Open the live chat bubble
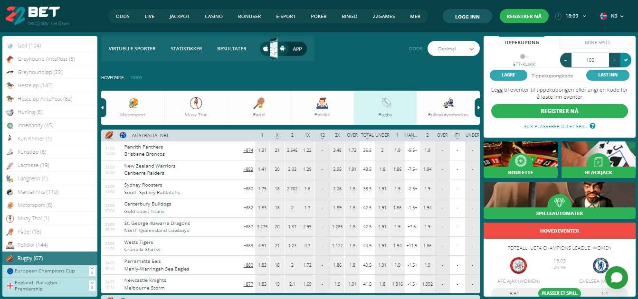Viewport: 638px width, 299px height. (617, 278)
